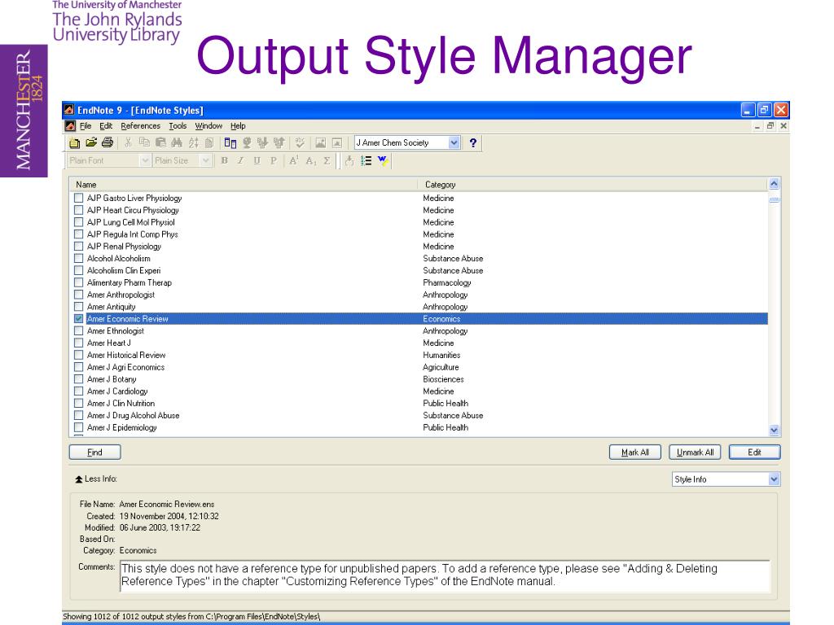Open the References menu
Viewport: 834px width, 625px height.
click(140, 126)
